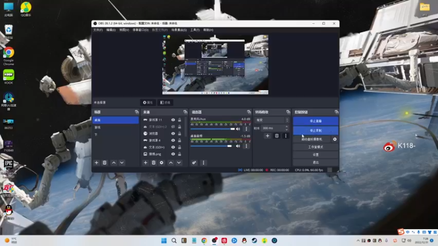The width and height of the screenshot is (438, 246).
Task: Hide the 文本 (GDI+) source
Action: (173, 147)
